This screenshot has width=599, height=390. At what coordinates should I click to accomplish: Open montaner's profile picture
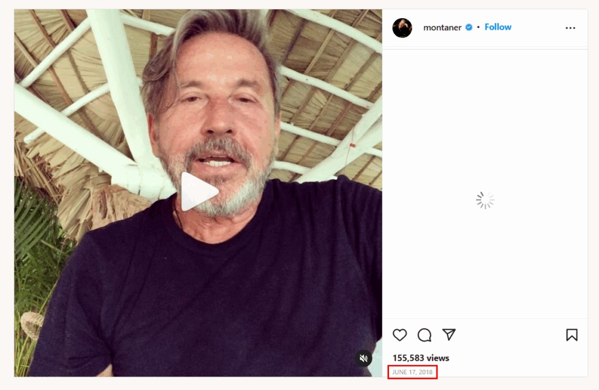[402, 27]
